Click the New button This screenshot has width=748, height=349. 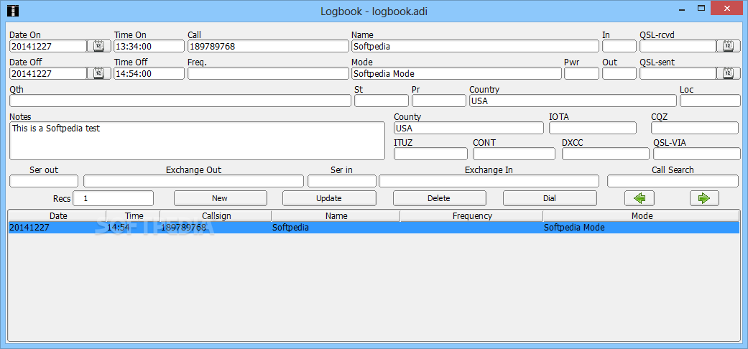[221, 198]
